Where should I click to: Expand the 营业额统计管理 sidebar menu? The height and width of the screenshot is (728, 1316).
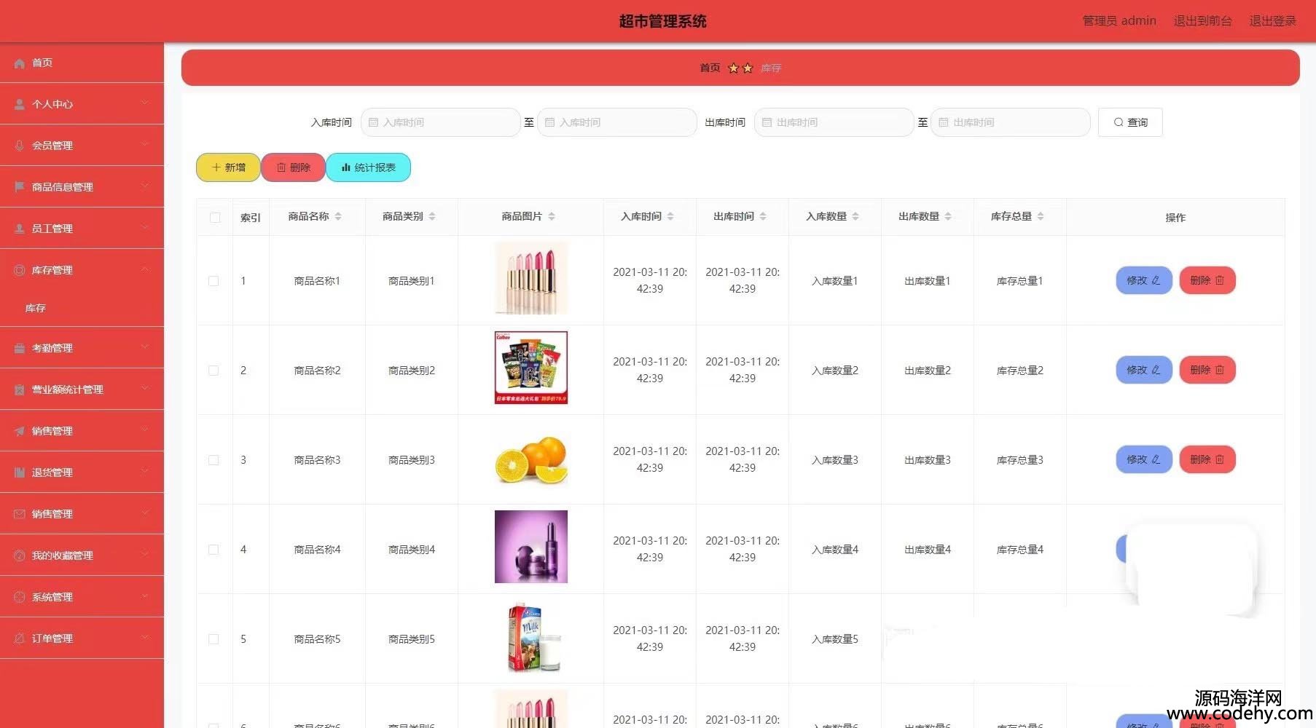click(x=82, y=389)
